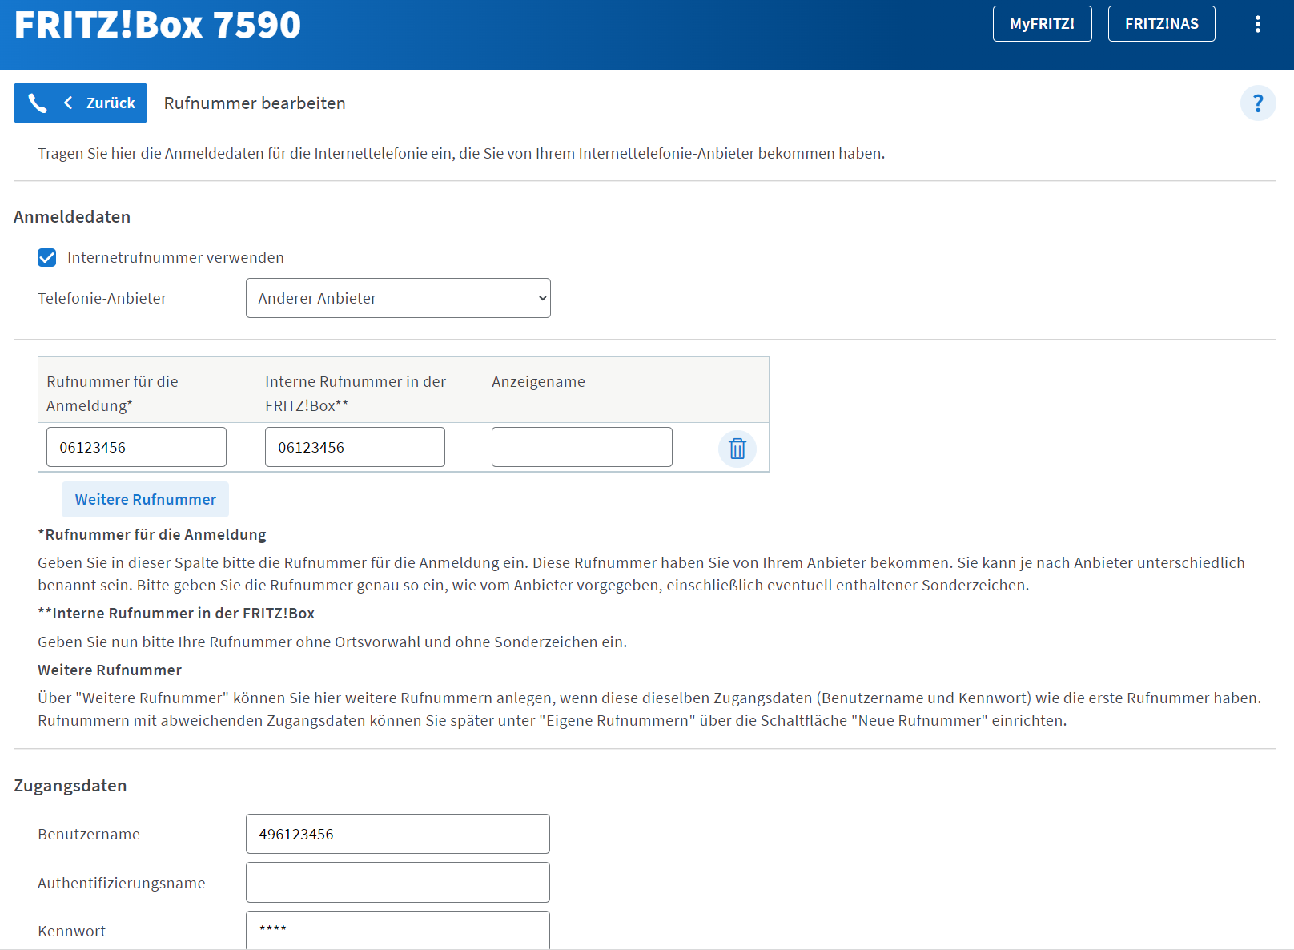
Task: Open FRITZ!NAS page
Action: 1162,24
